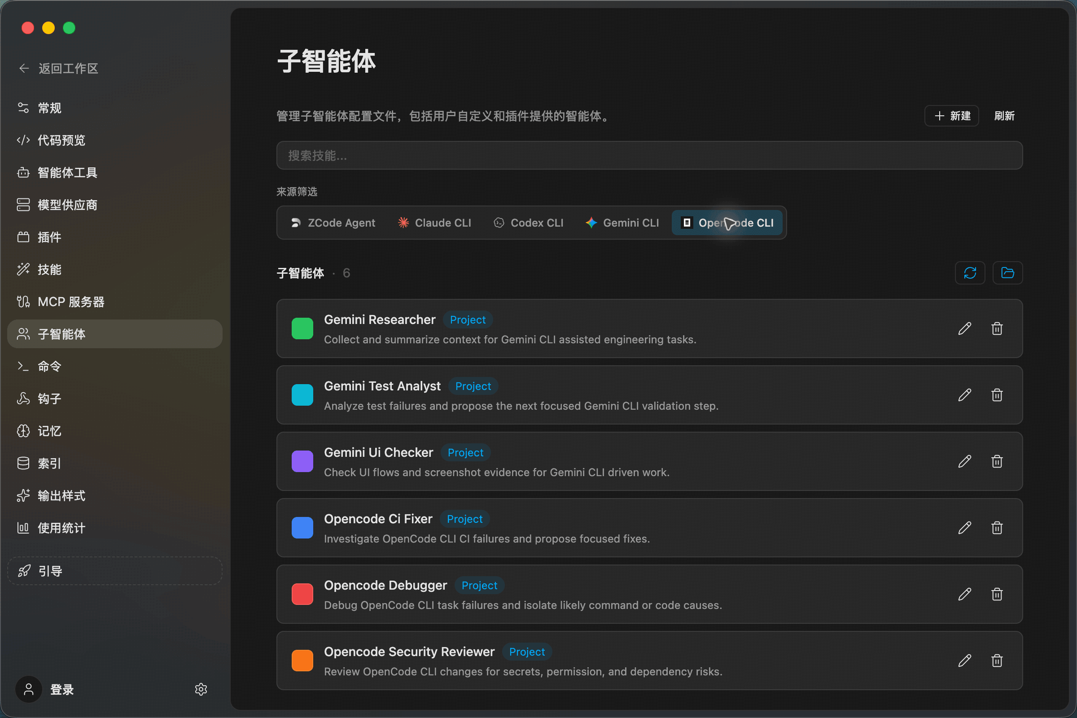
Task: Click the green Gemini Researcher color swatch
Action: point(302,328)
